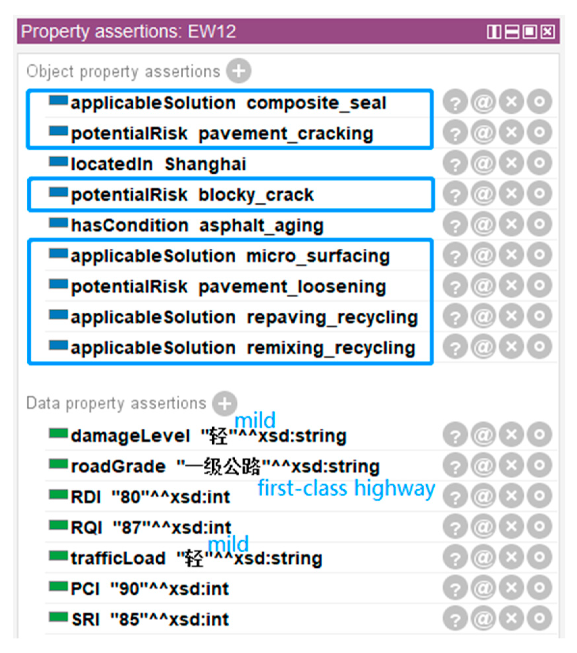Edit the roadGrade data assertion
Image resolution: width=577 pixels, height=653 pixels.
539,466
